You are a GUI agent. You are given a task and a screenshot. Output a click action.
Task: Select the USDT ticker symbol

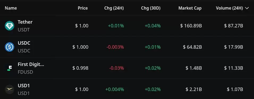[x=24, y=30]
